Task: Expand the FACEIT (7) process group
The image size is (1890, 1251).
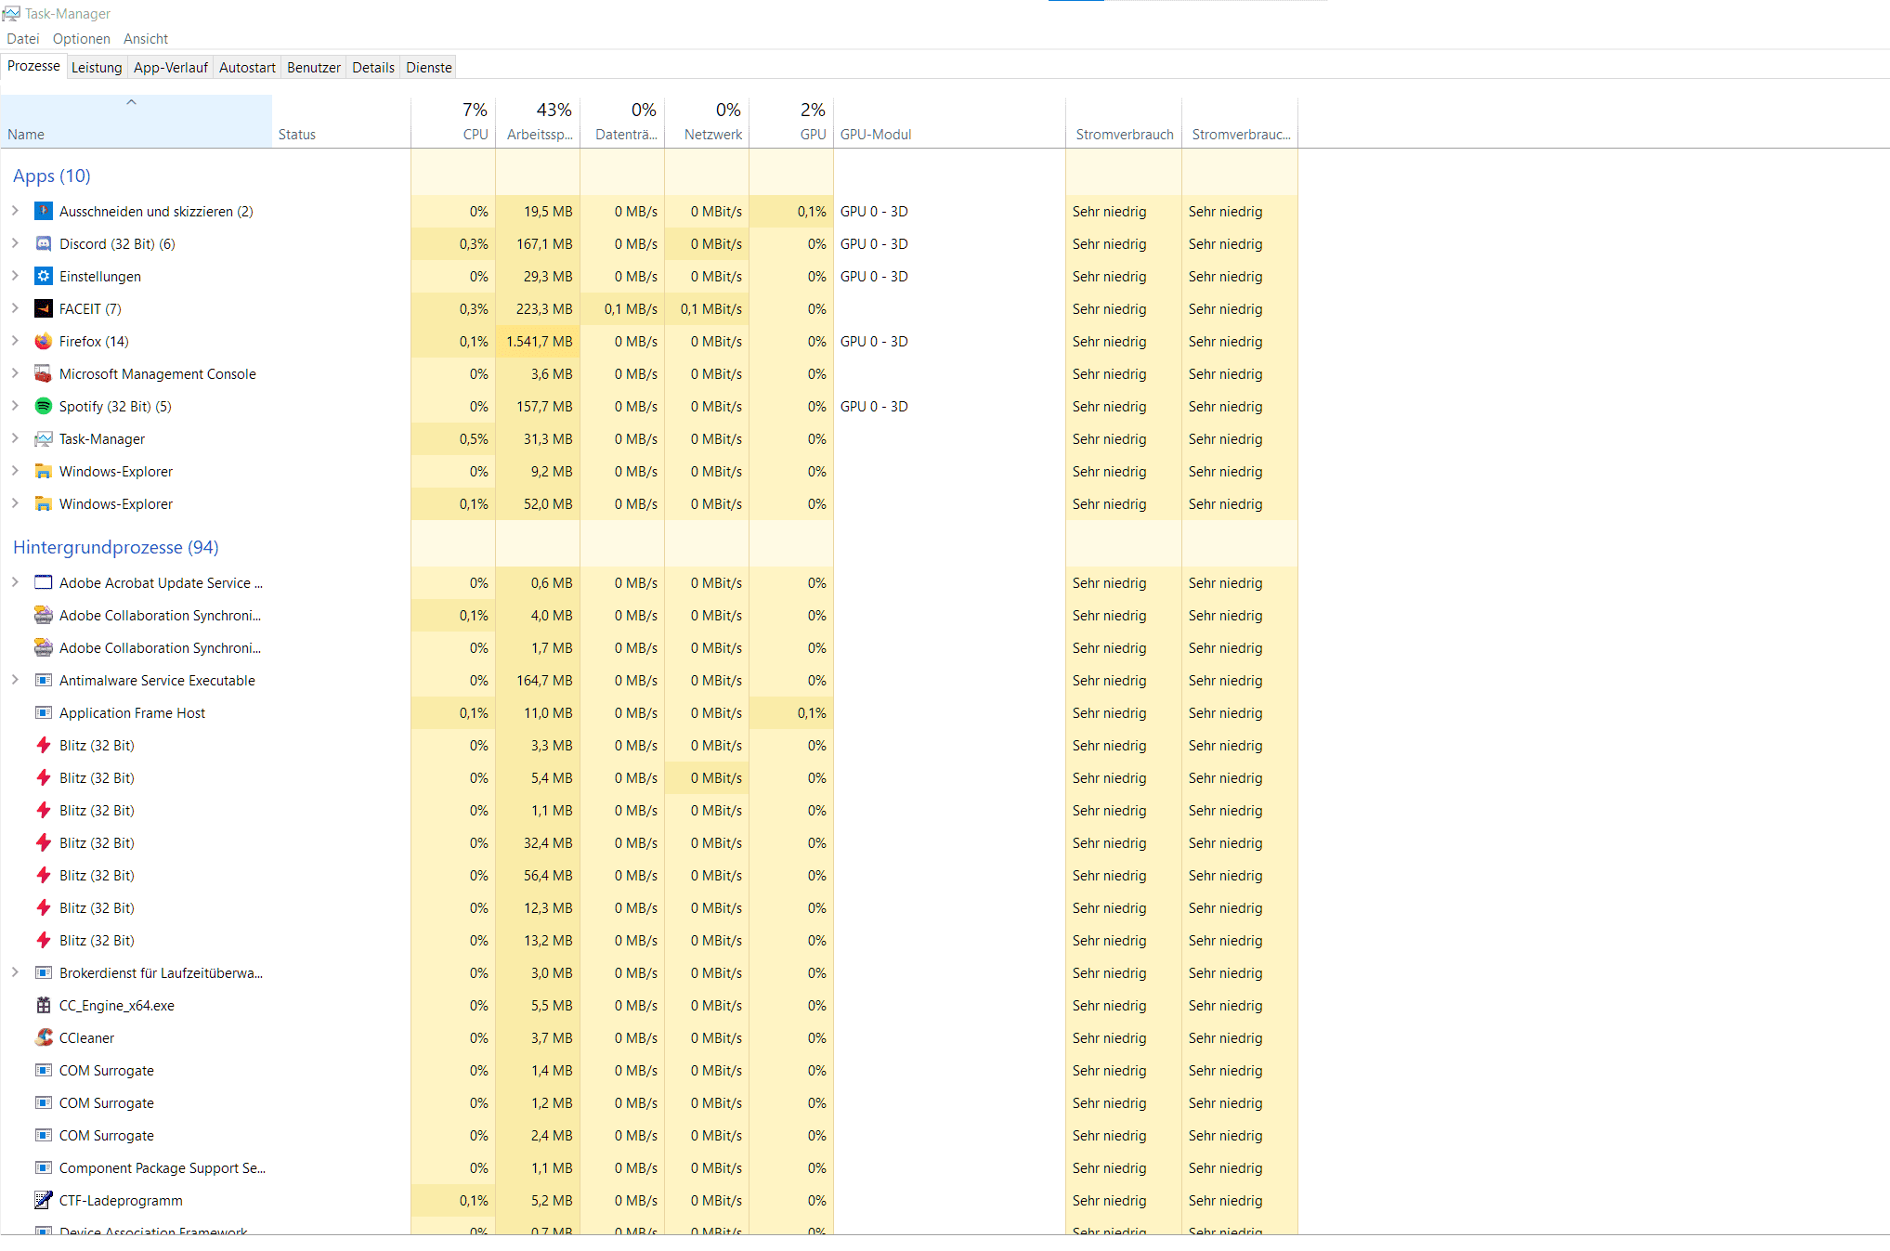Action: pyautogui.click(x=15, y=308)
